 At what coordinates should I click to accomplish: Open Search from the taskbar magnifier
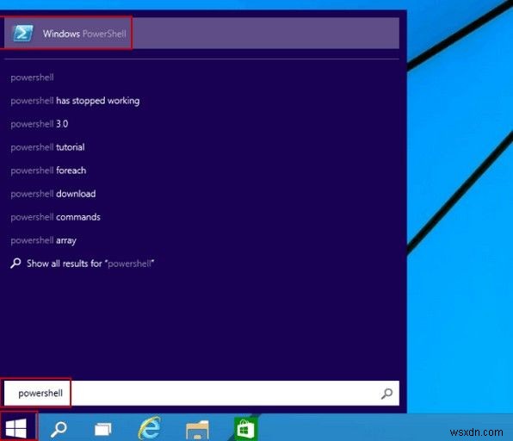pyautogui.click(x=59, y=429)
